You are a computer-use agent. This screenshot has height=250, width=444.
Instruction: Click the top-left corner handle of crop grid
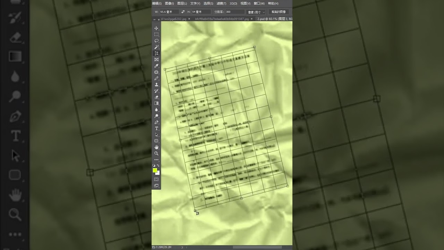[x=165, y=69]
